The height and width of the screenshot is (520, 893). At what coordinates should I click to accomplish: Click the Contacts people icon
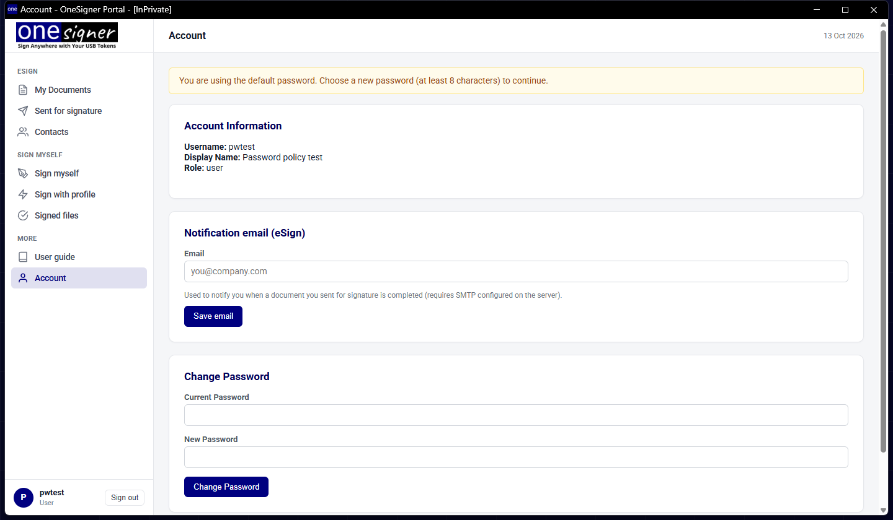(23, 132)
